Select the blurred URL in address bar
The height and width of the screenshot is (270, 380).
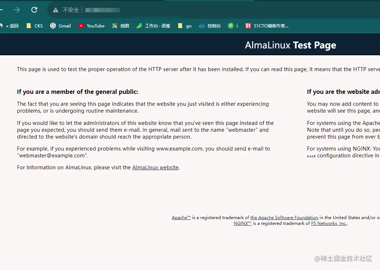click(103, 10)
